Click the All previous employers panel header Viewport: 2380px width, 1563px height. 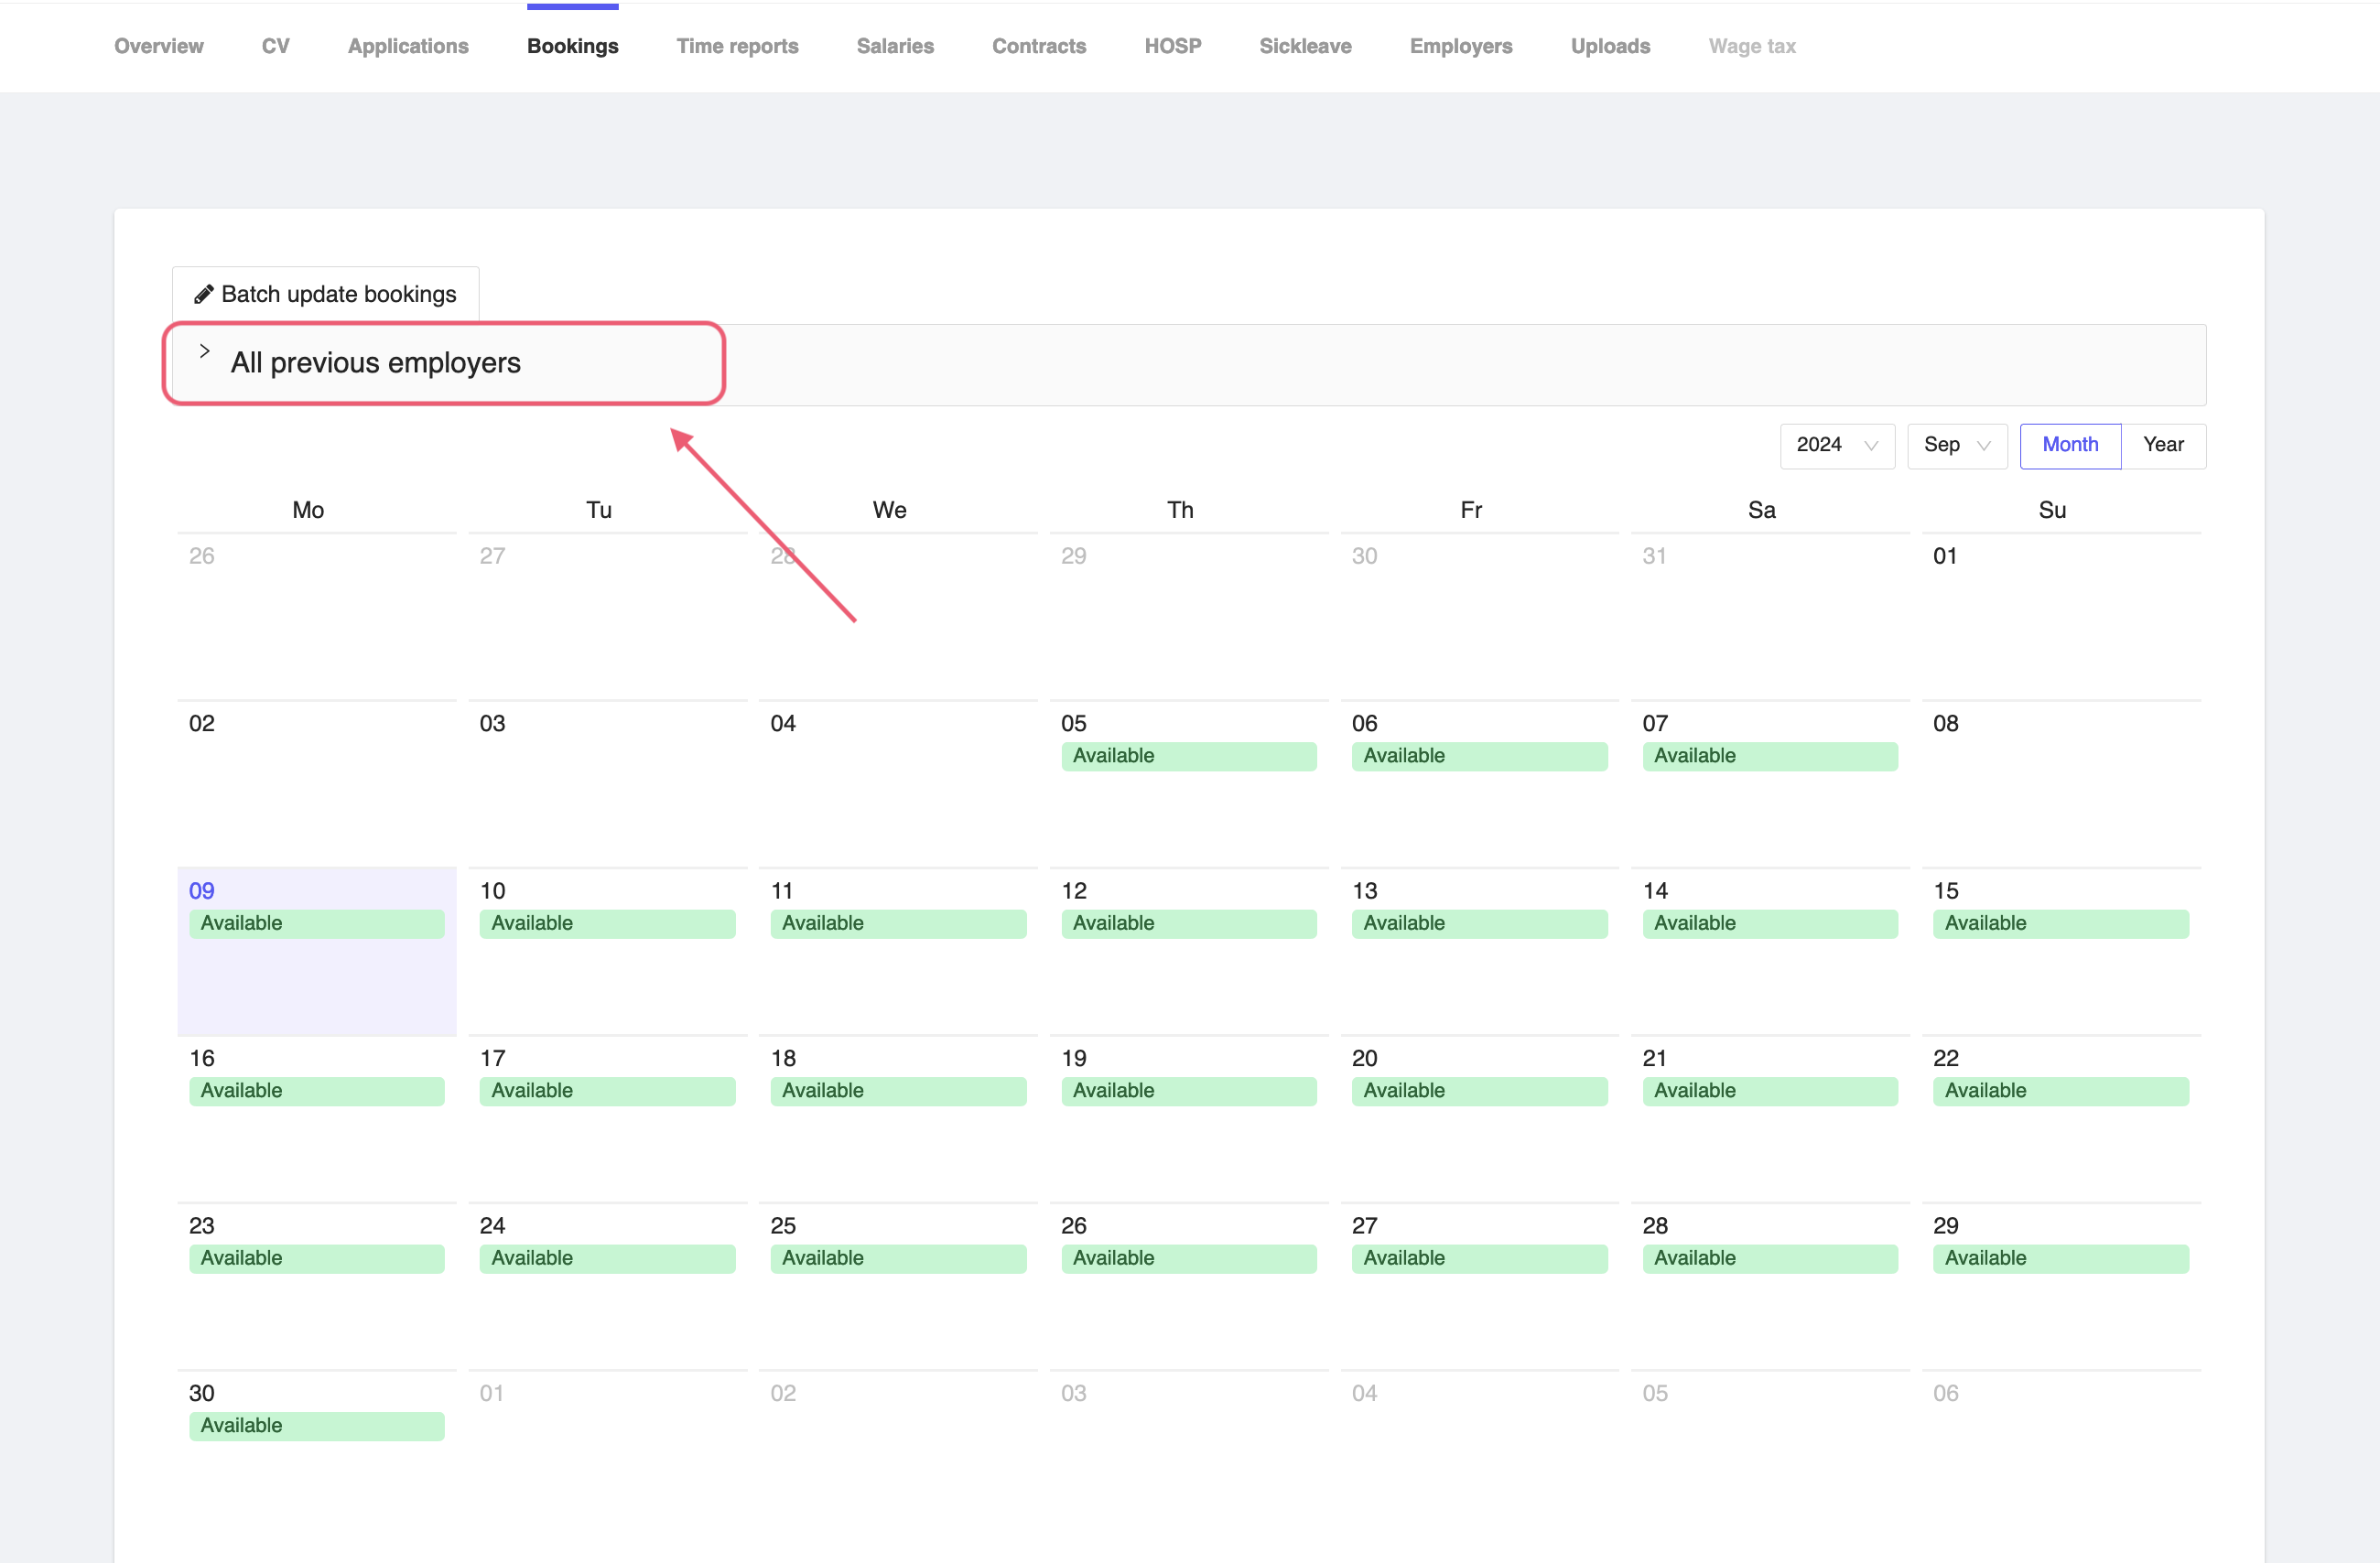tap(375, 363)
